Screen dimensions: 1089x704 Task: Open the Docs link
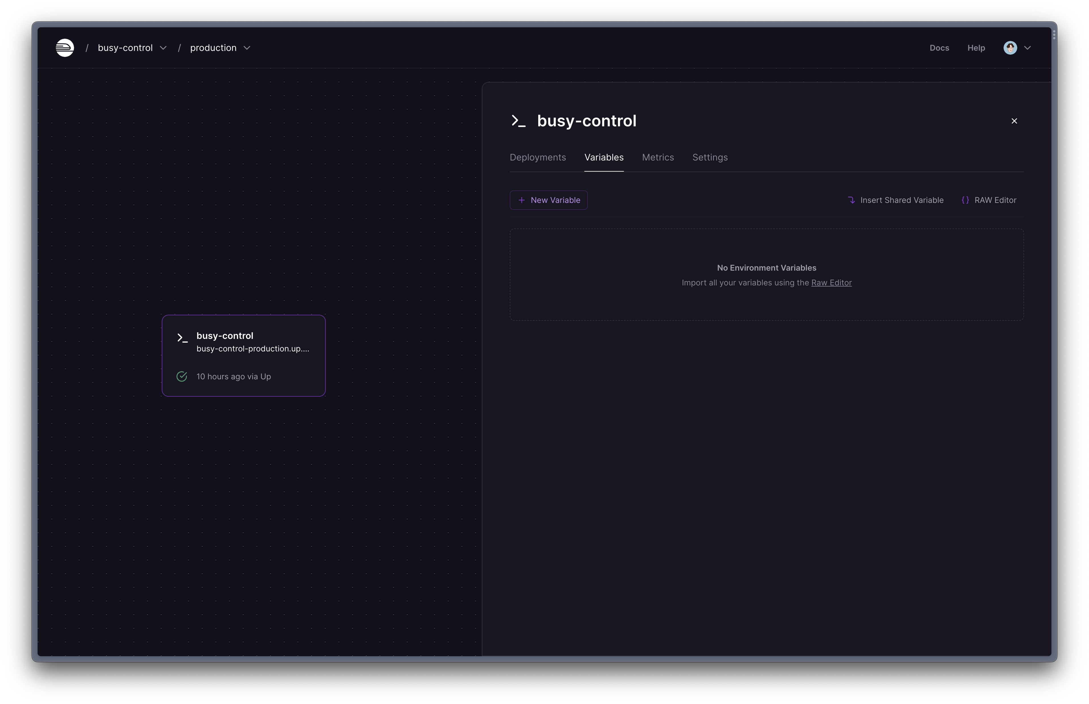(939, 48)
